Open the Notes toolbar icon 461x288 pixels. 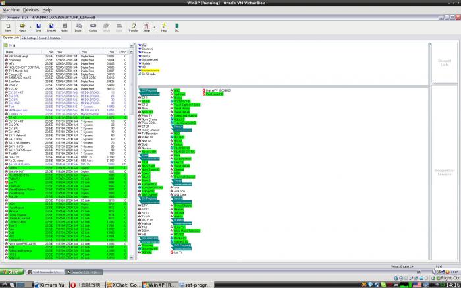(64, 28)
